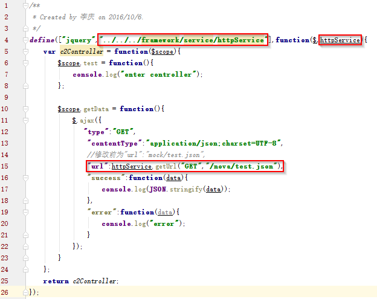The image size is (377, 299).
Task: Fold the $.ajax call on line 11
Action: (x=25, y=120)
